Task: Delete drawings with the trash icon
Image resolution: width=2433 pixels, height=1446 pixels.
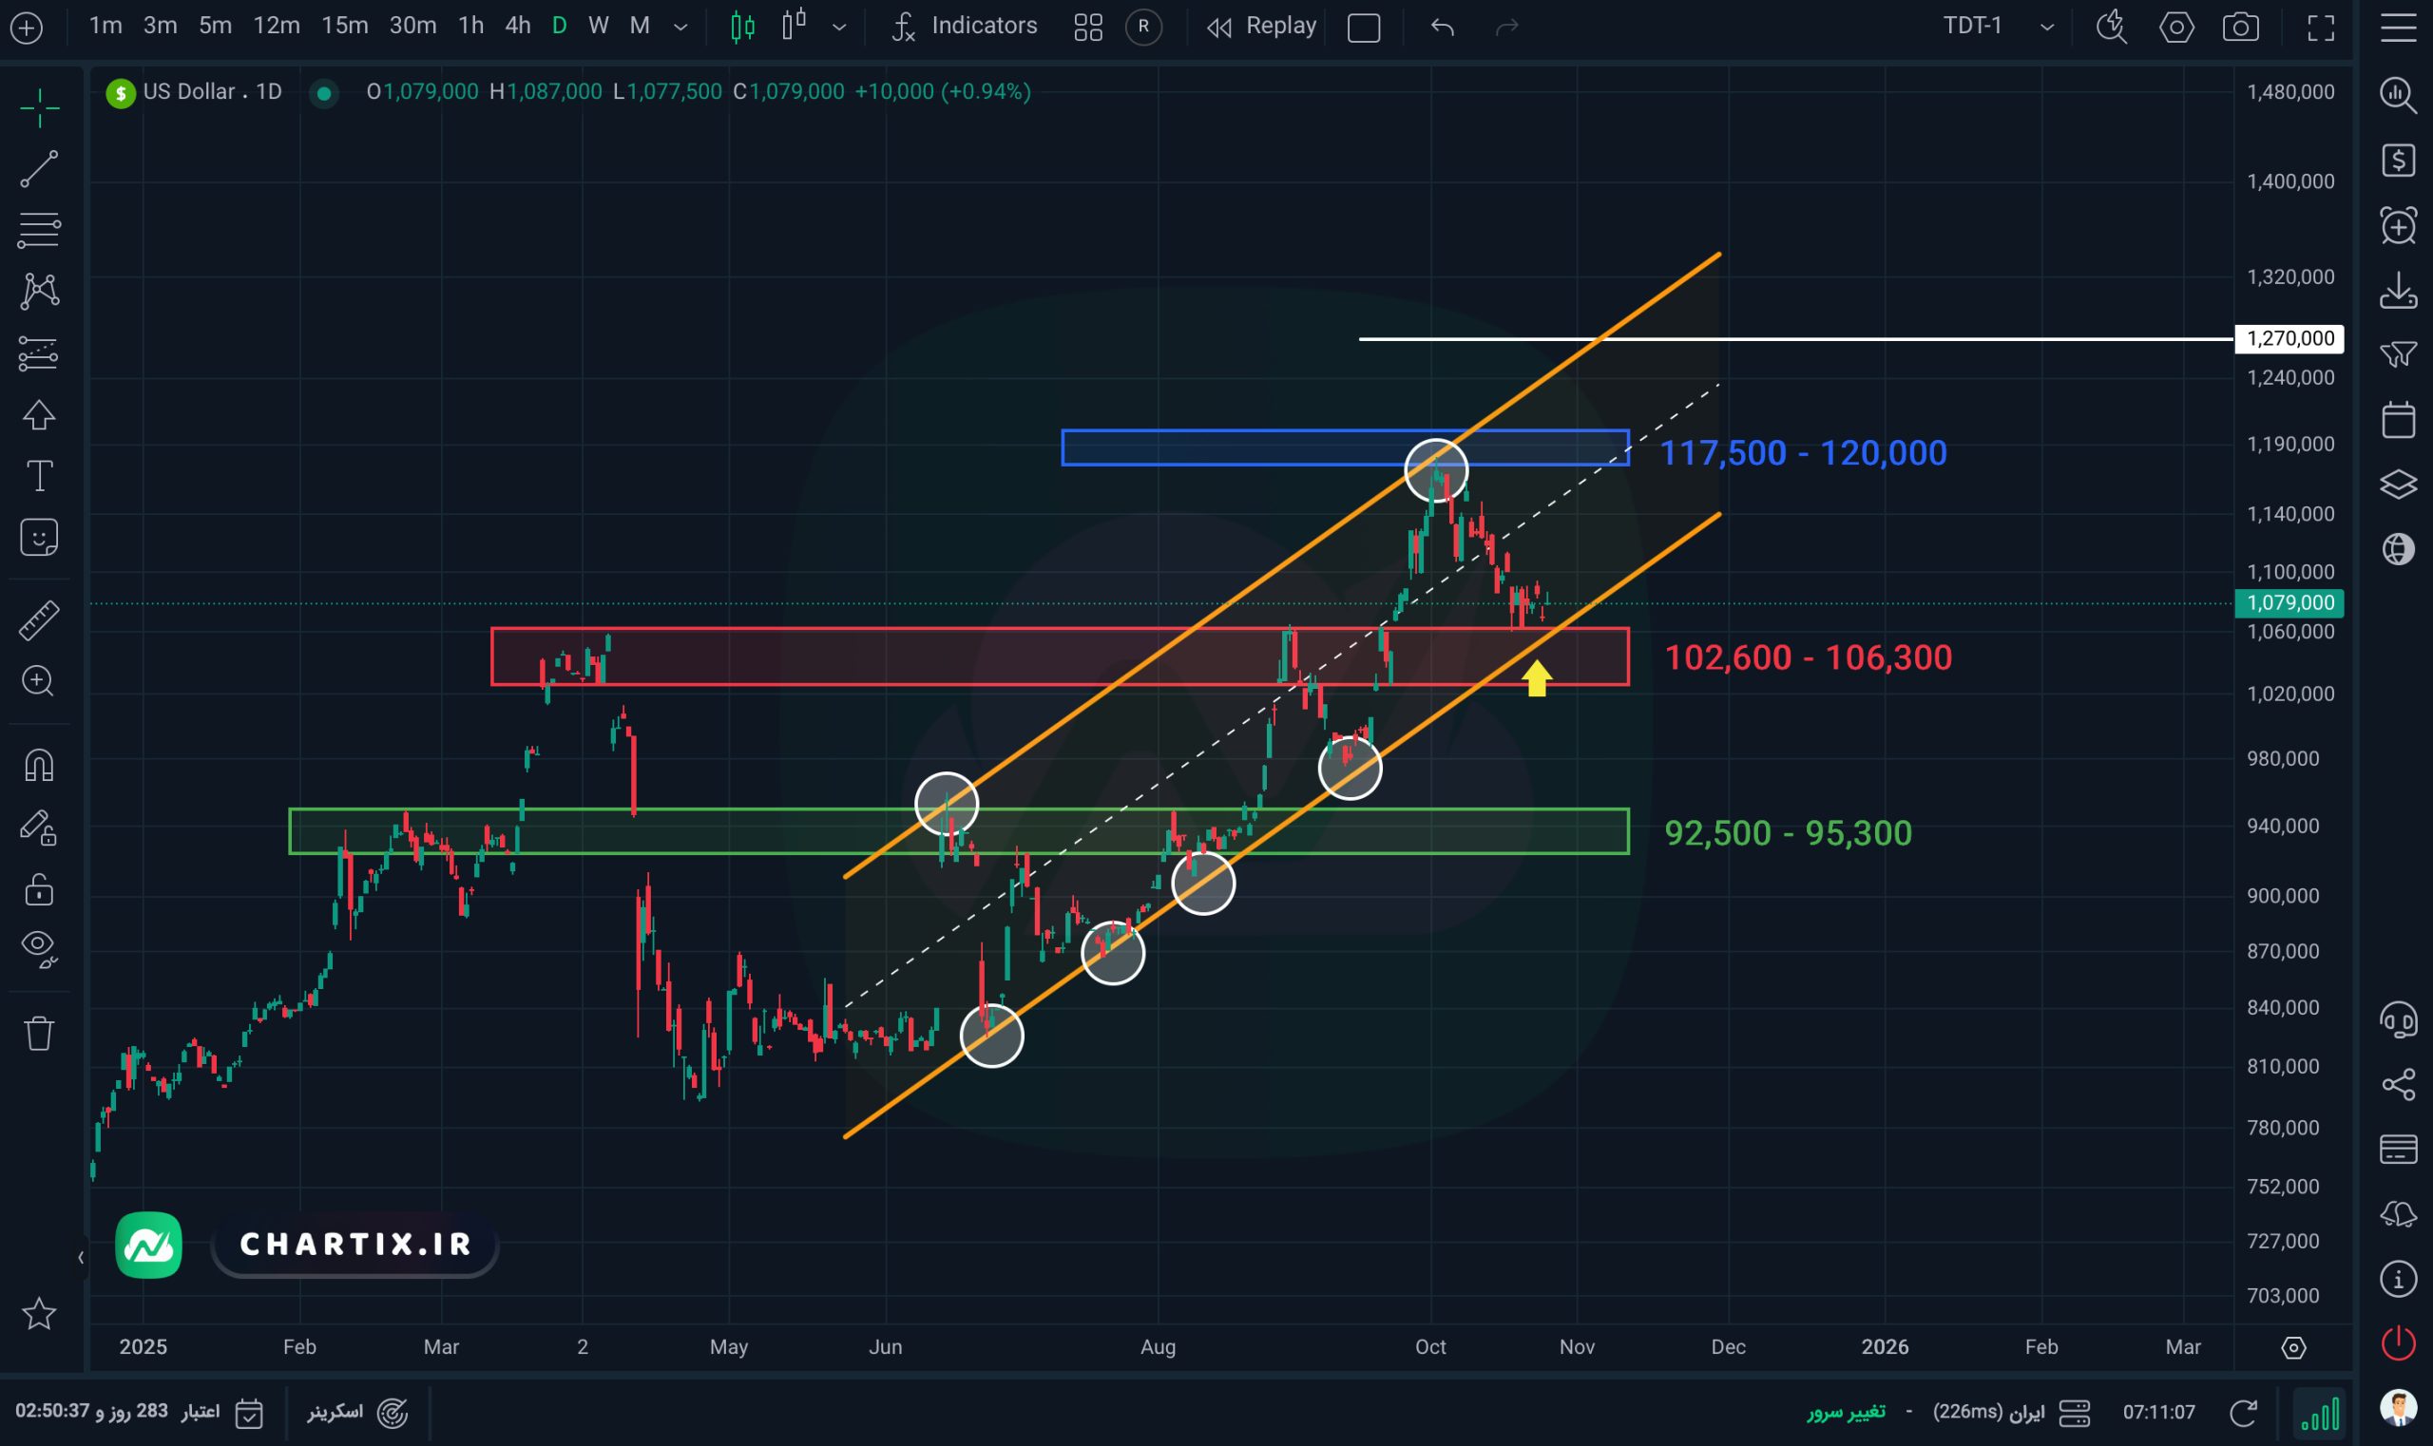Action: [x=39, y=1033]
